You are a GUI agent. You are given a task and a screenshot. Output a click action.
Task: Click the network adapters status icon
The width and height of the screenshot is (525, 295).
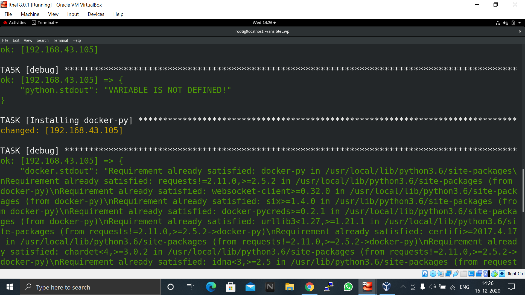tap(448, 274)
